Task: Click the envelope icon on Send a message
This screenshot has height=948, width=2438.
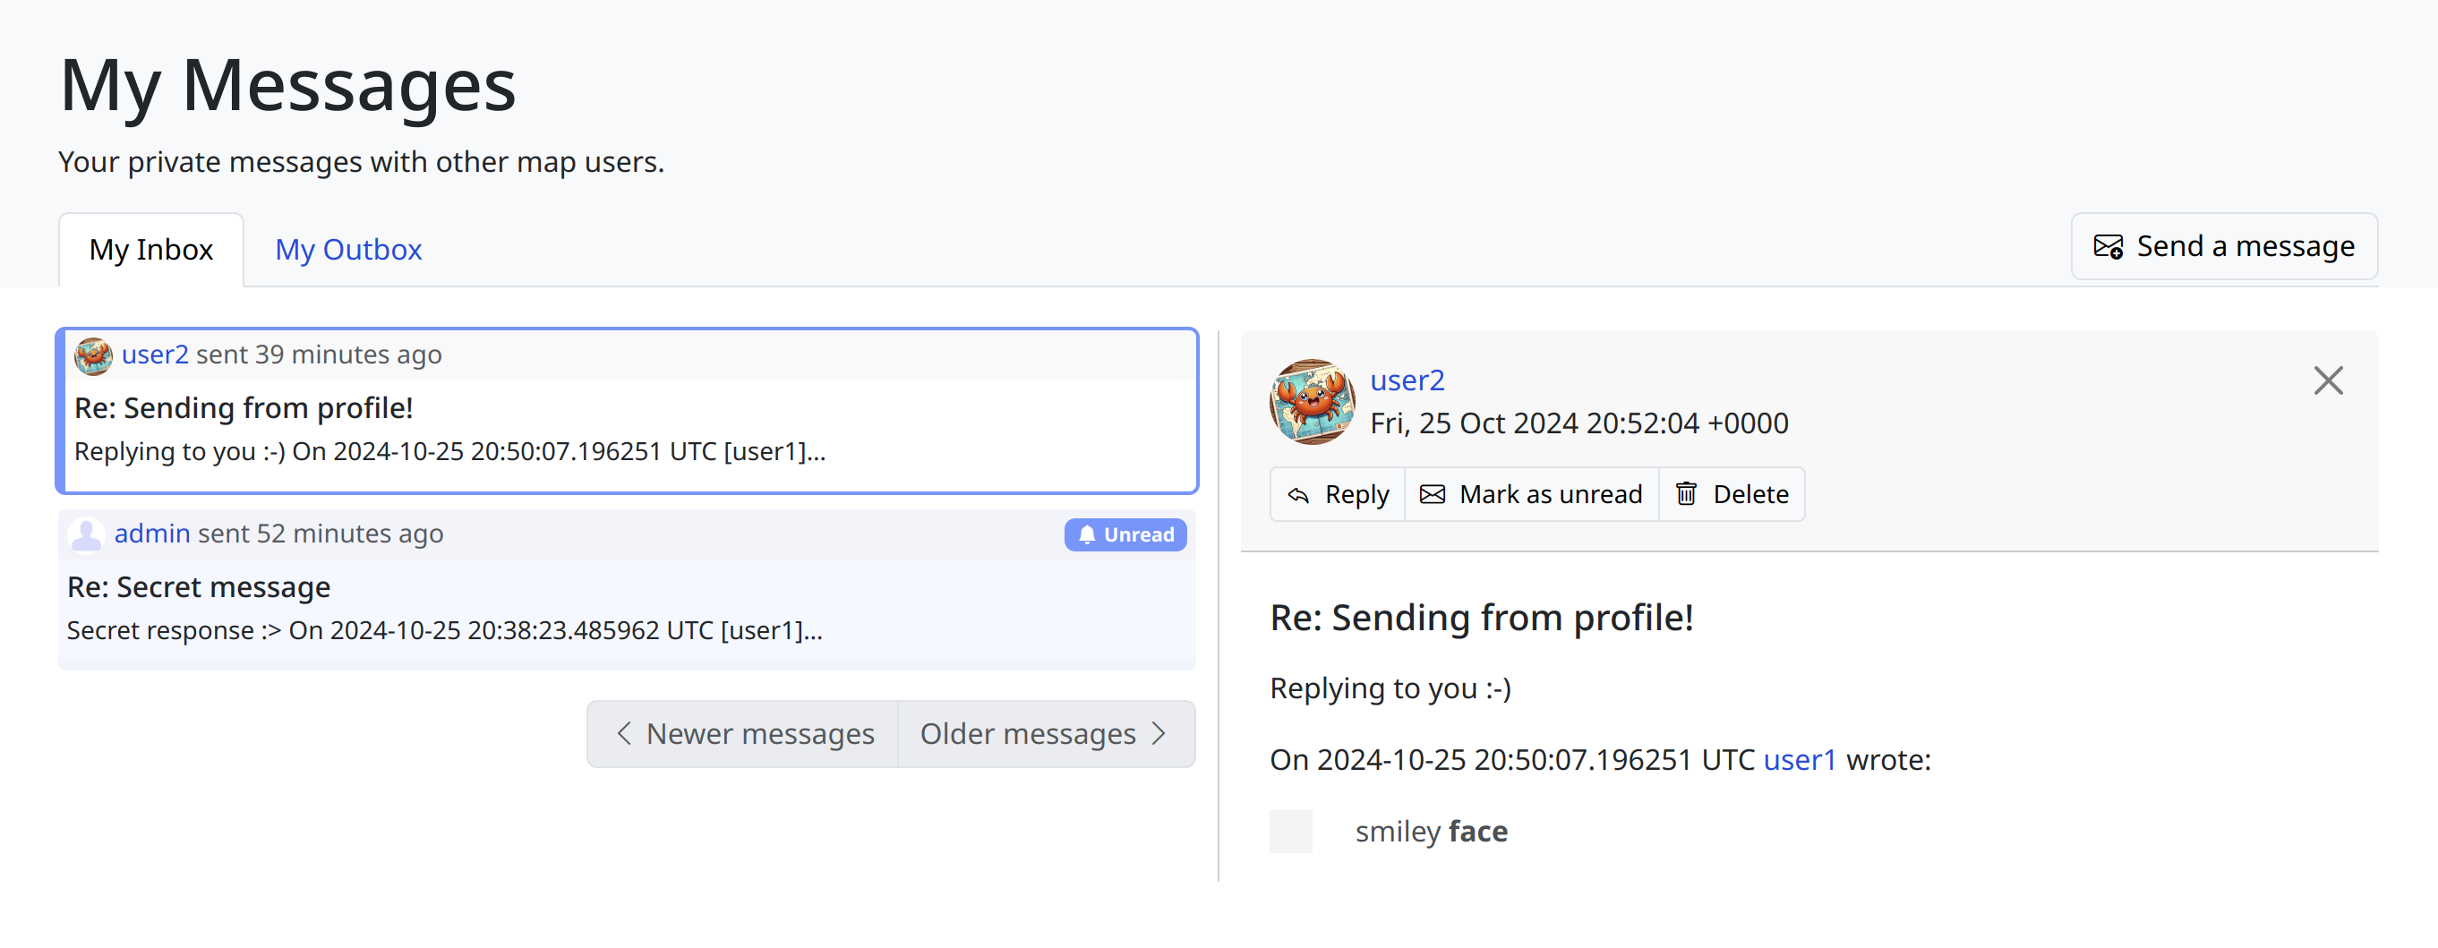Action: [x=2108, y=247]
